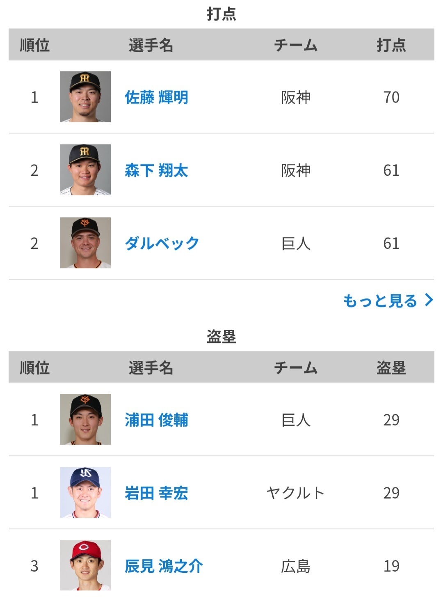Click 佐藤 輝明 player photo
Viewport: 443px width, 597px height.
click(85, 96)
